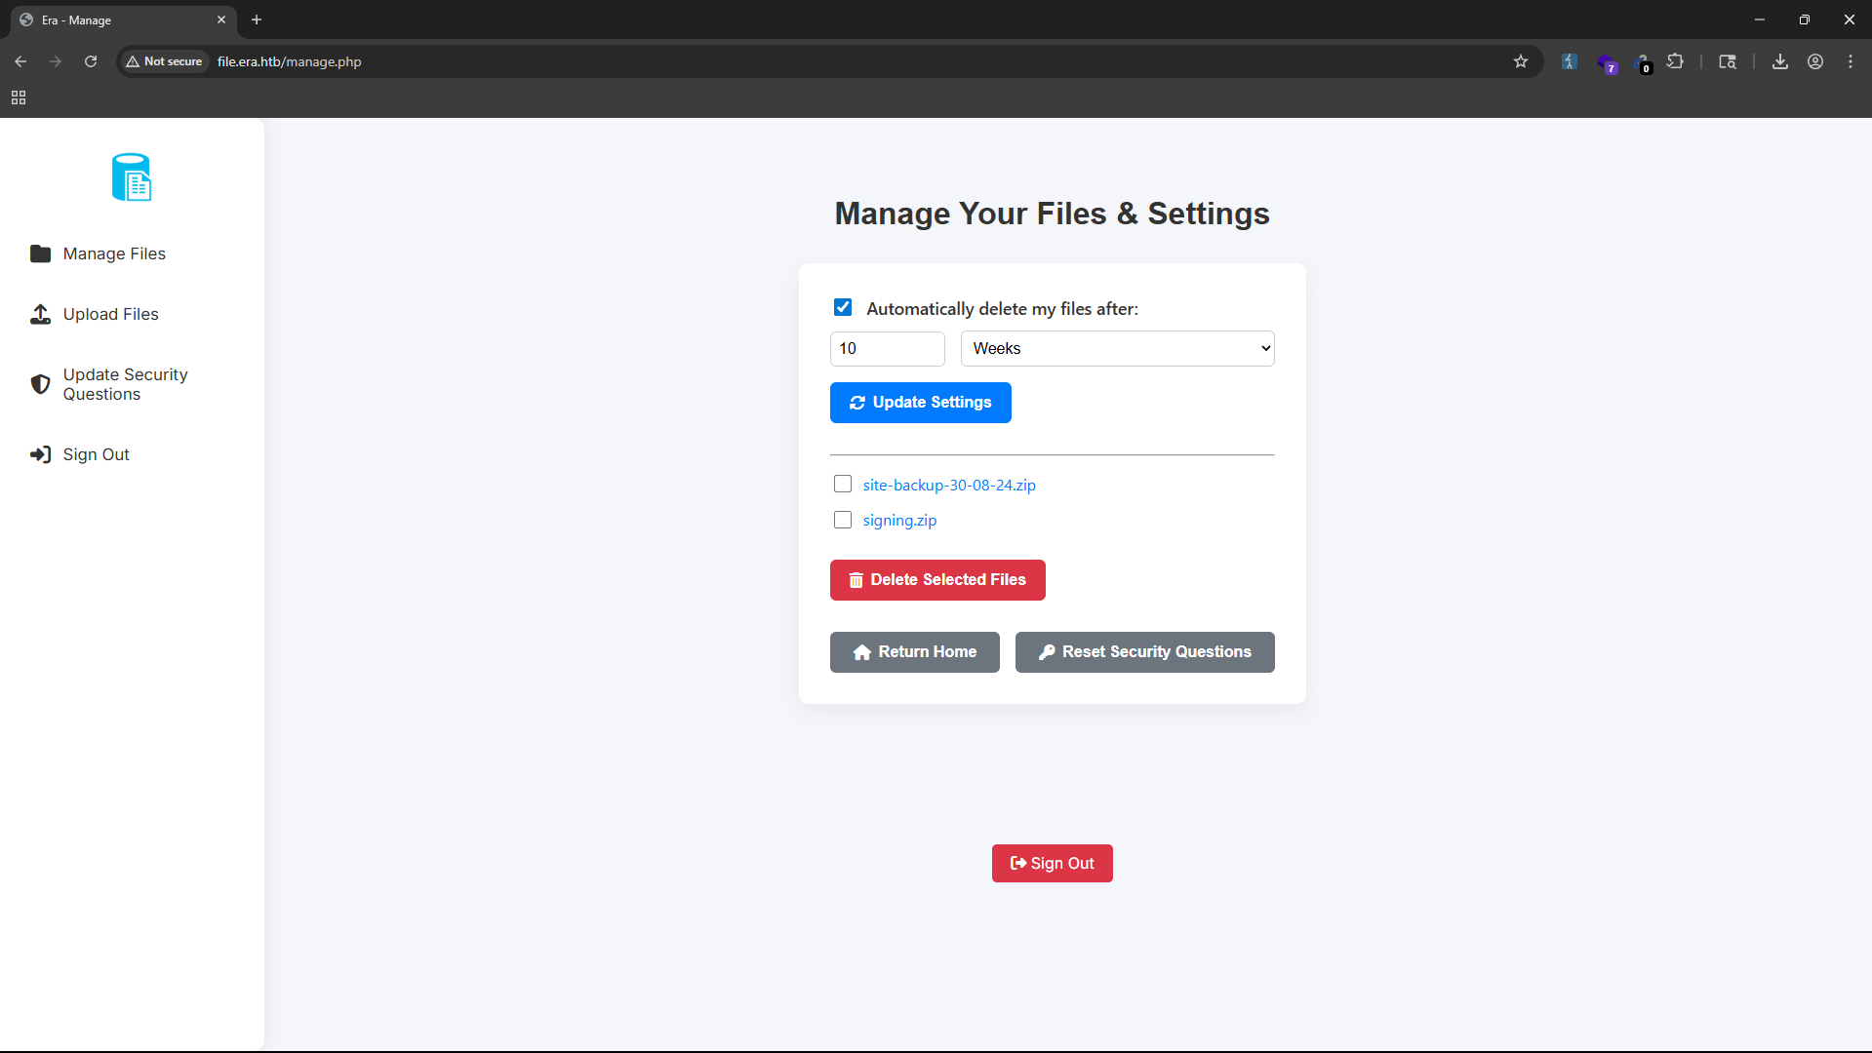The height and width of the screenshot is (1053, 1872).
Task: Bookmark this page with star icon
Action: [1520, 61]
